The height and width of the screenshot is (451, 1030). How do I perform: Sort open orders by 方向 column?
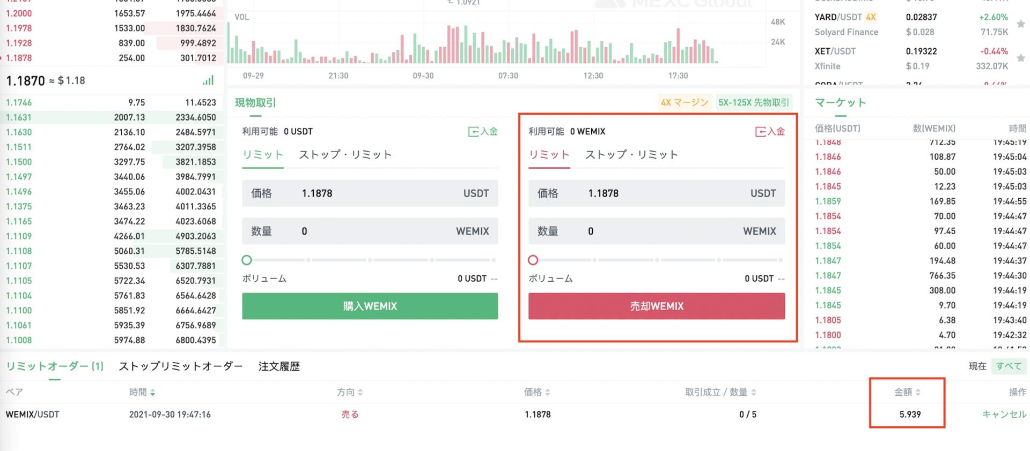coord(350,393)
